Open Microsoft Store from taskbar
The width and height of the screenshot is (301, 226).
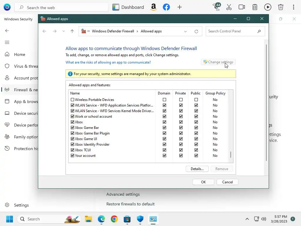point(127,219)
